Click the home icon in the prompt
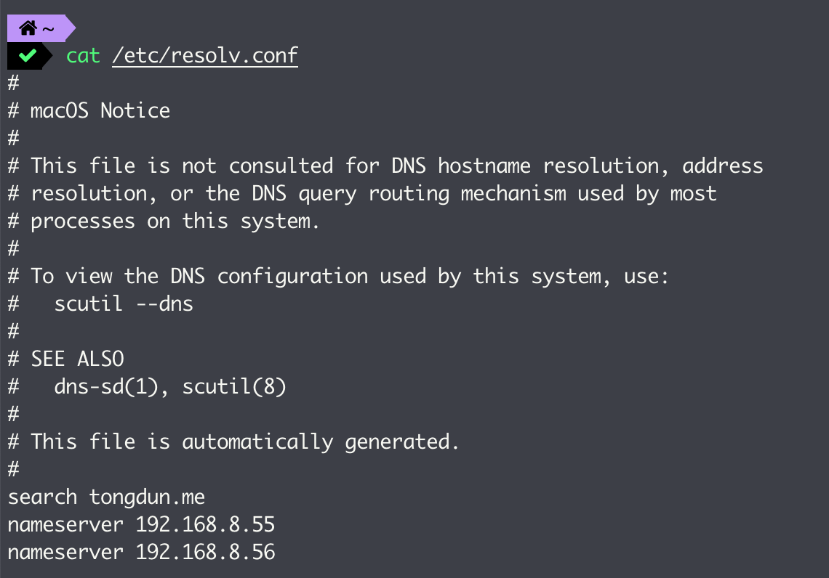The height and width of the screenshot is (578, 829). (28, 28)
